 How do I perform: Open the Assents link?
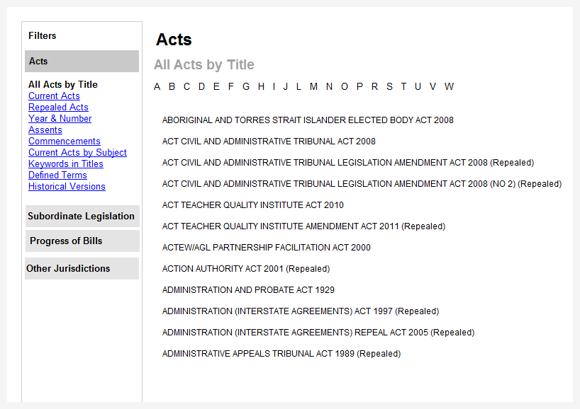(x=45, y=130)
